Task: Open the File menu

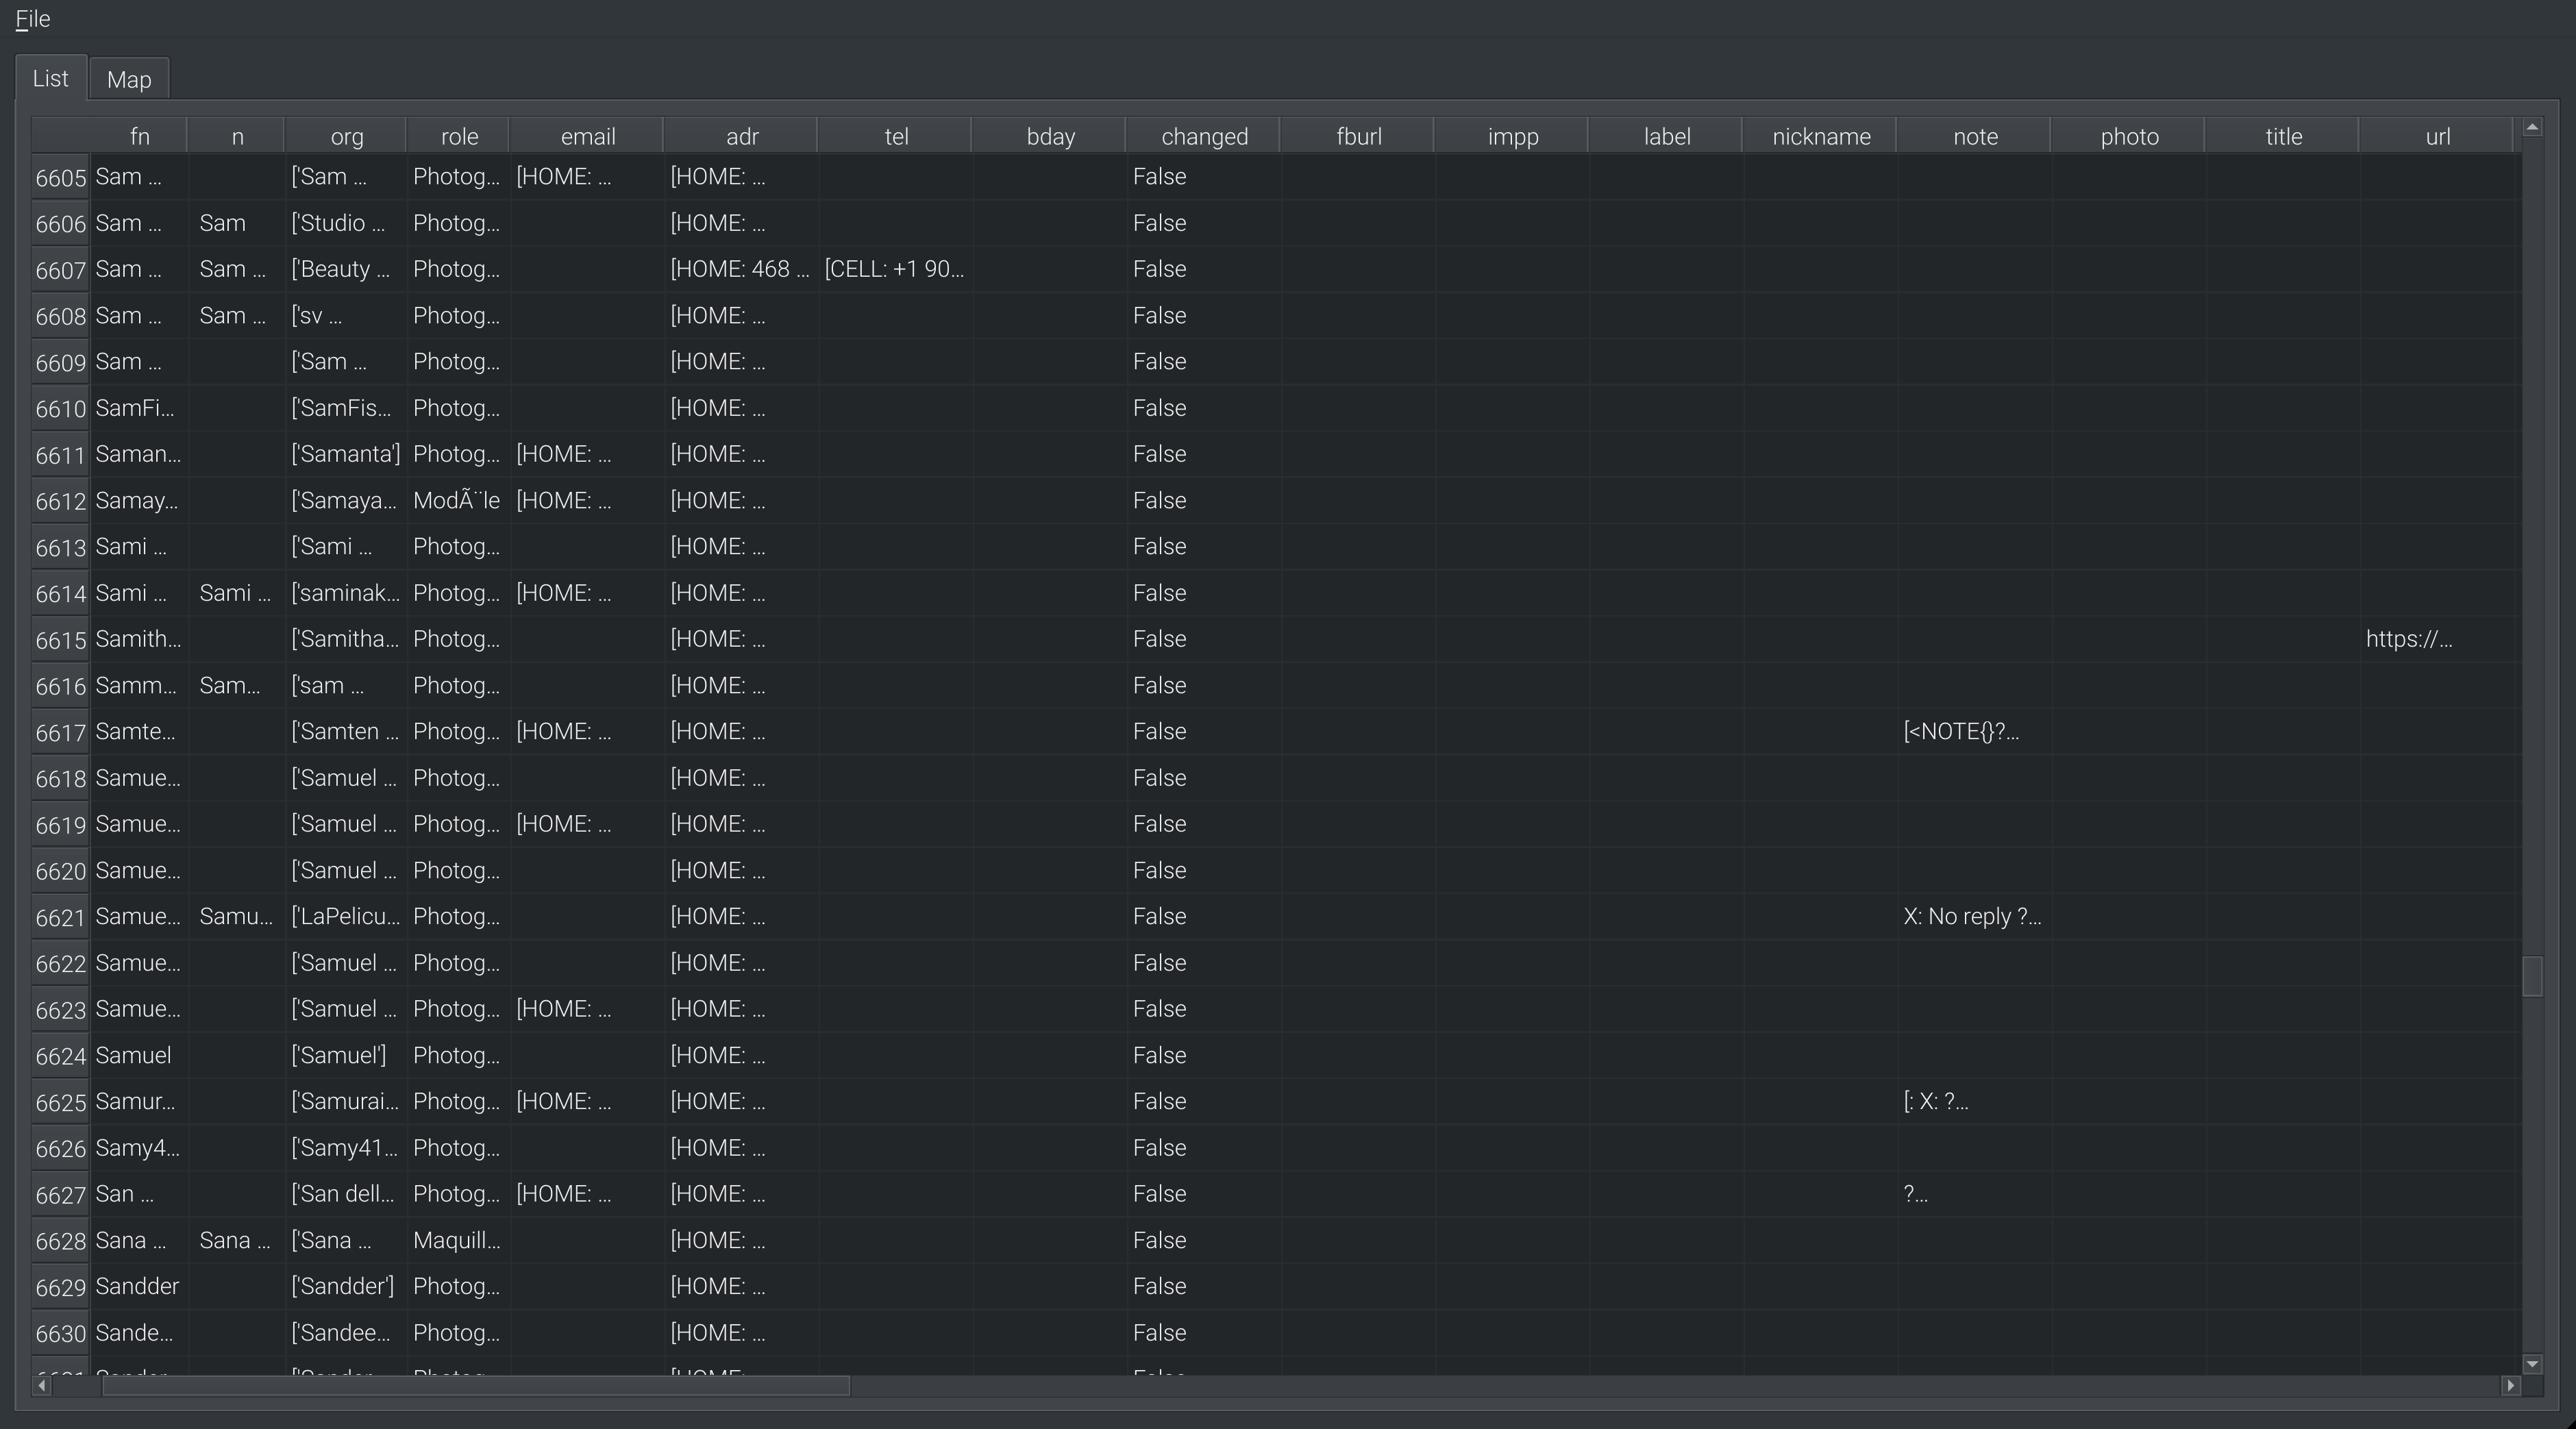Action: click(33, 19)
